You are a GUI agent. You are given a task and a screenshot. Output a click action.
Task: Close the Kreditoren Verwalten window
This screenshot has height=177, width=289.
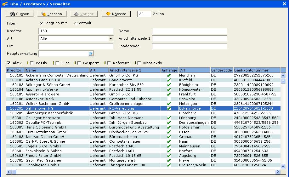(284, 4)
